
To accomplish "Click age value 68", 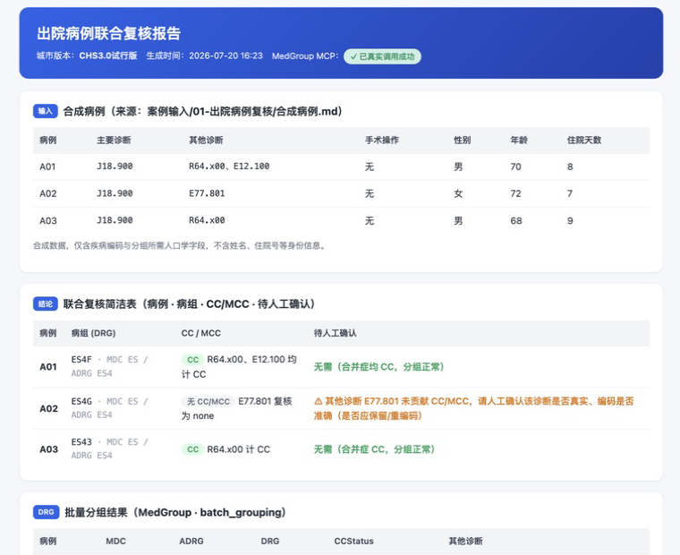I will [x=515, y=220].
